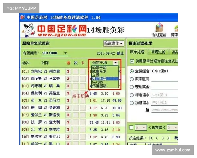Click the 彩期更新 box icon

pos(159,27)
